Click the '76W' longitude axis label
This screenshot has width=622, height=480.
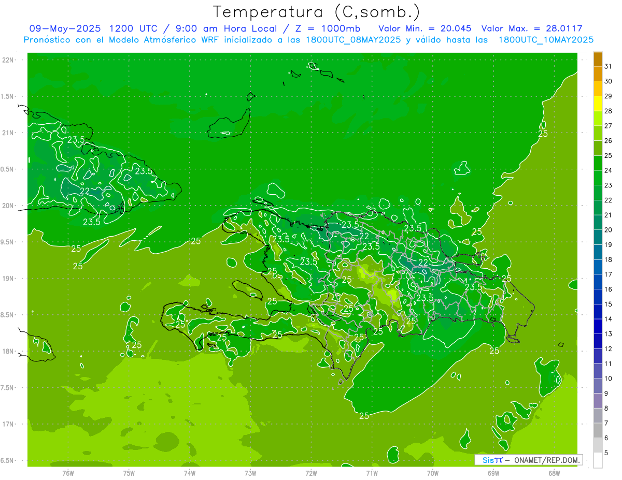tap(68, 473)
